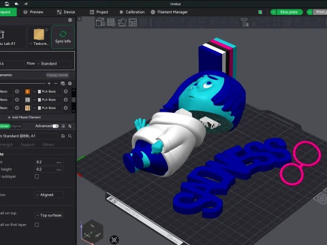Screen dimensions: 327x245
Task: Click the Print plate button
Action: point(320,12)
